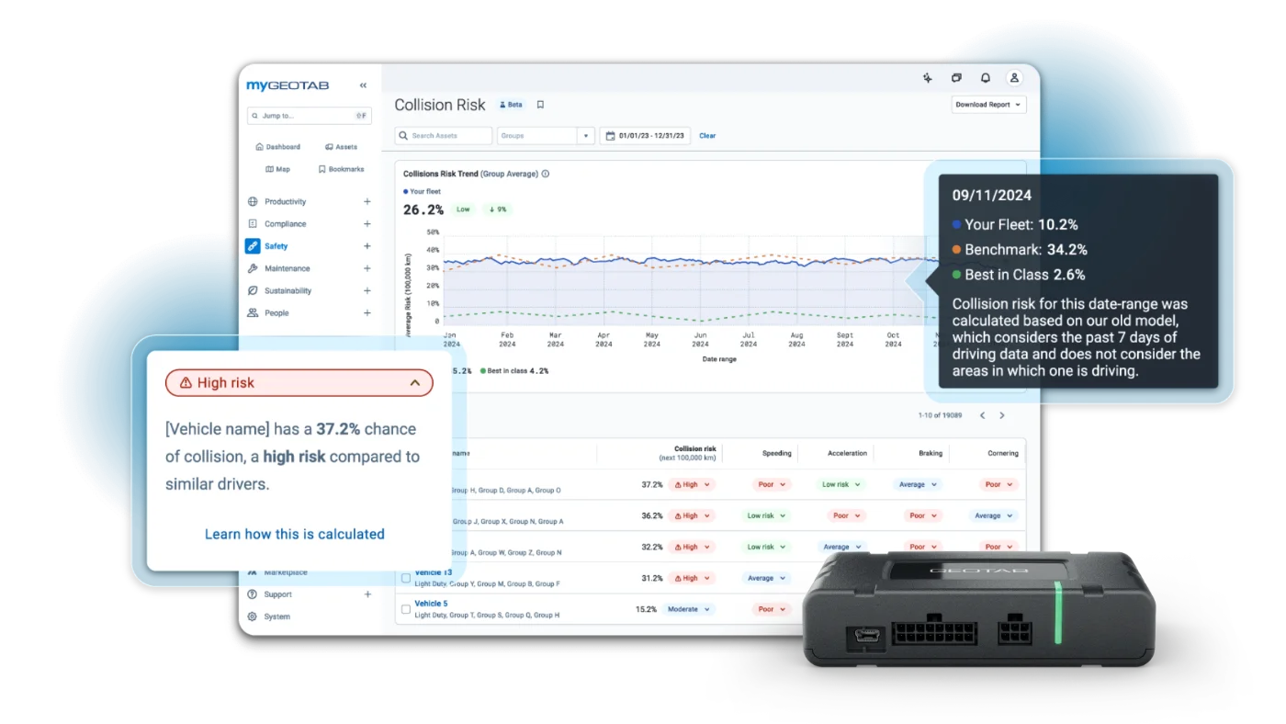Click the calendar icon in date range
This screenshot has width=1286, height=724.
point(610,135)
